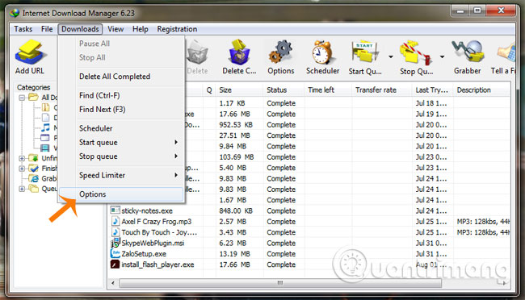Select the Compressed category icon in tree

tap(45, 107)
